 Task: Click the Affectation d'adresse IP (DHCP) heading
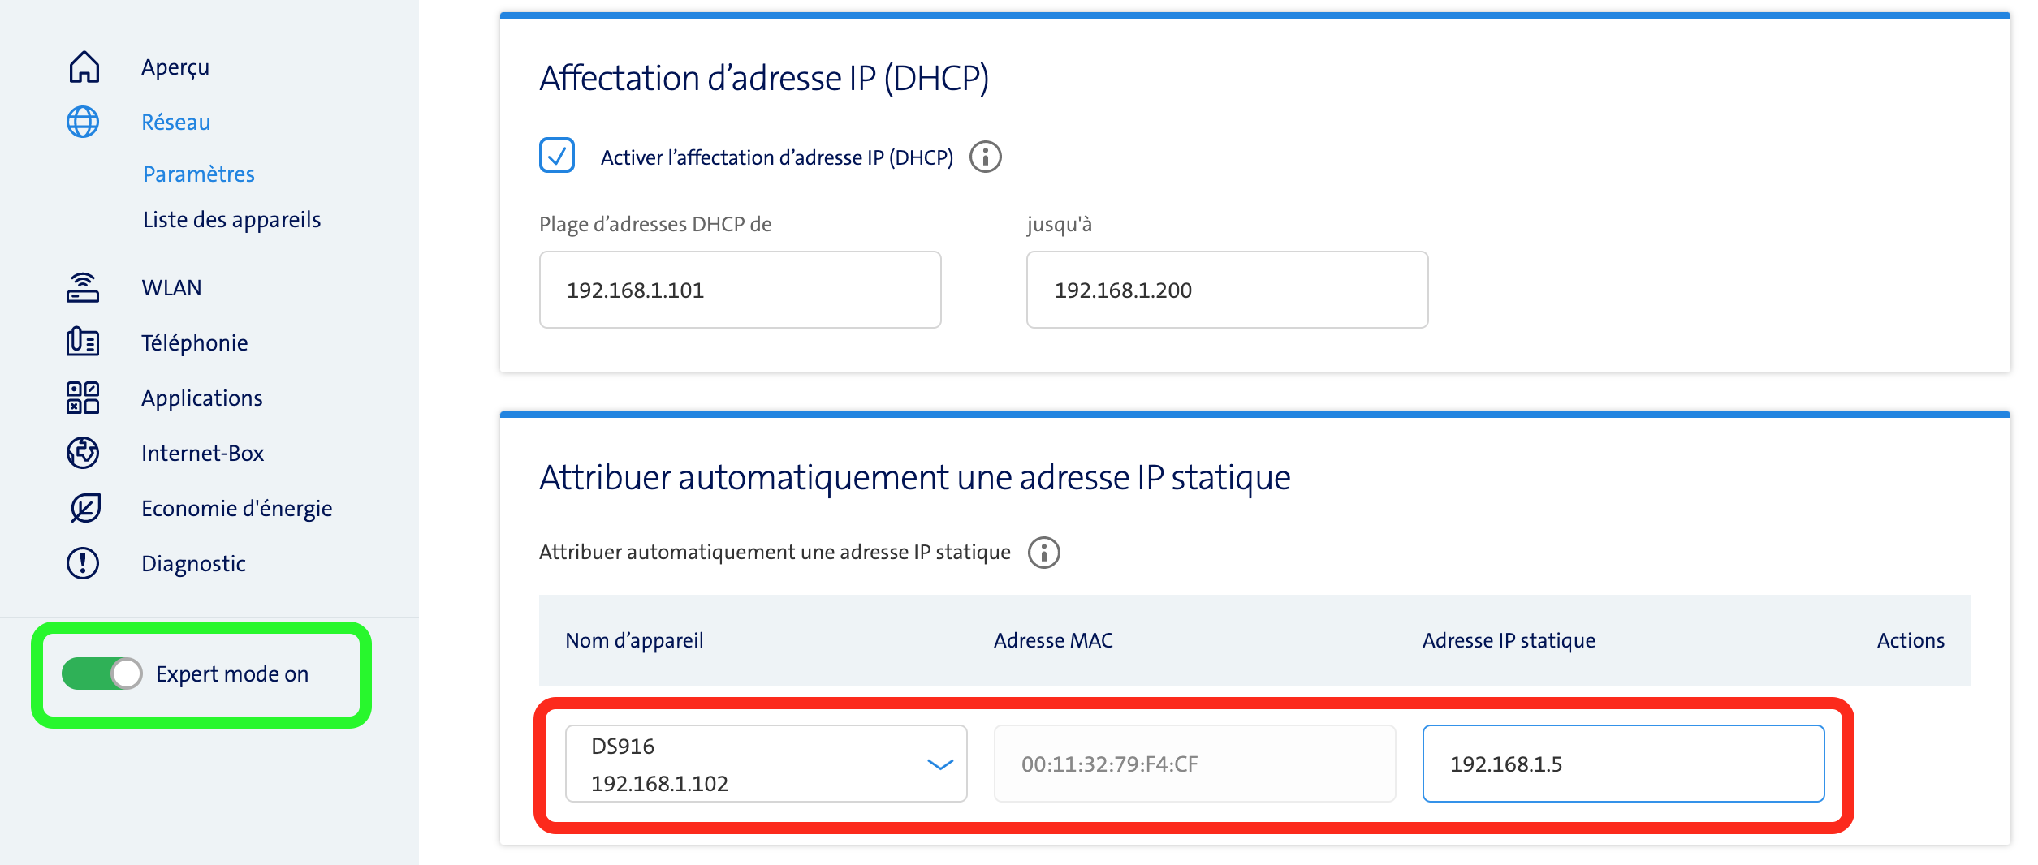click(x=764, y=78)
